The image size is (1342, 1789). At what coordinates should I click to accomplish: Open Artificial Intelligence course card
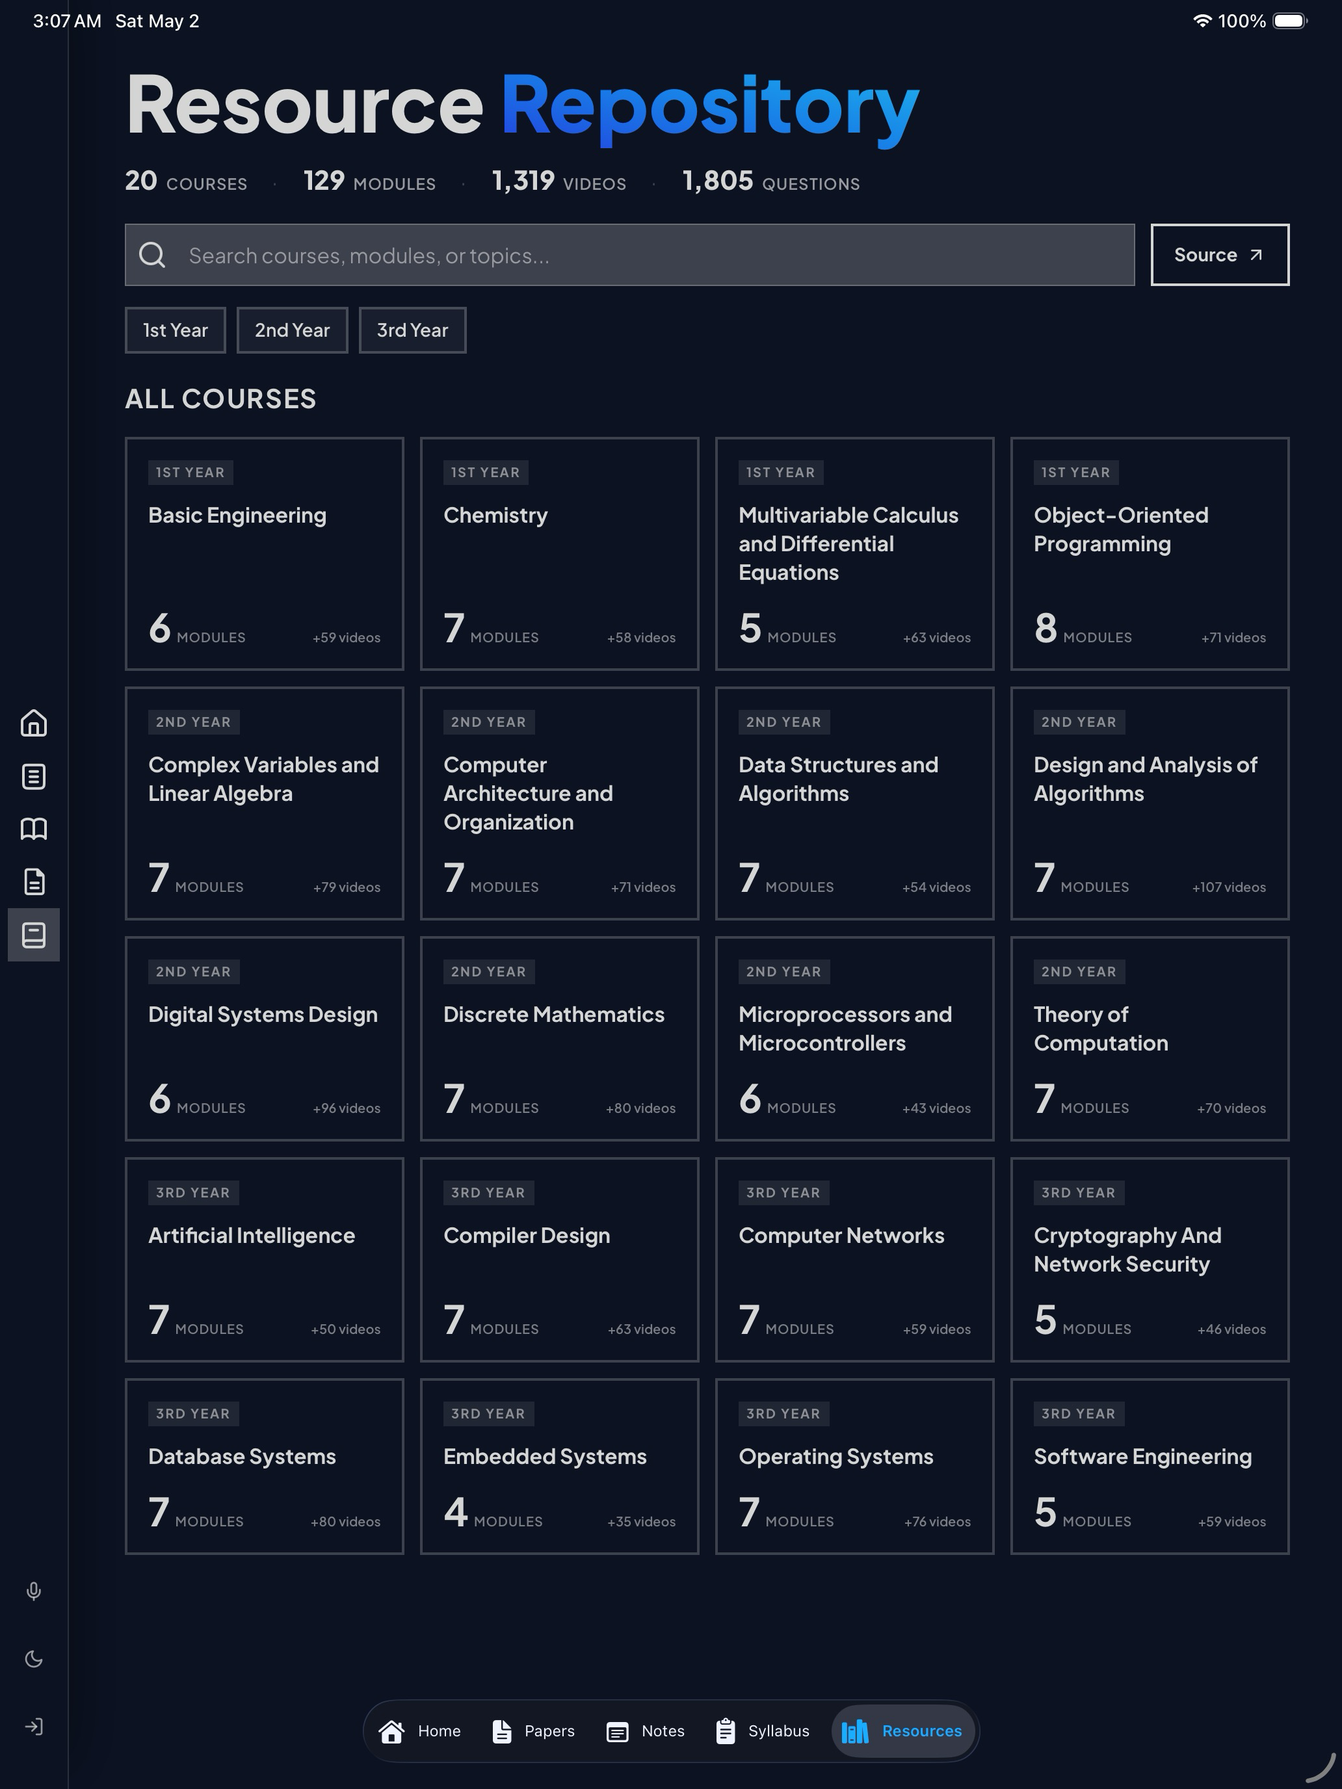(x=265, y=1259)
